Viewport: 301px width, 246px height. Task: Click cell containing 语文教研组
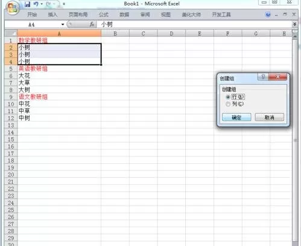pyautogui.click(x=59, y=97)
